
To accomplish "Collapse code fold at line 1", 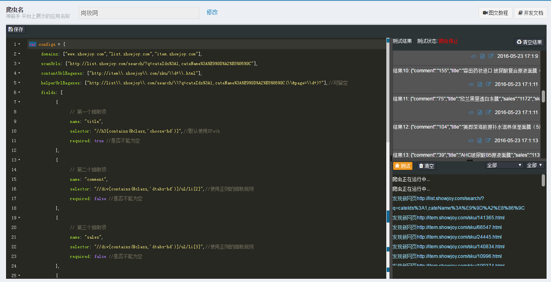I will point(19,44).
